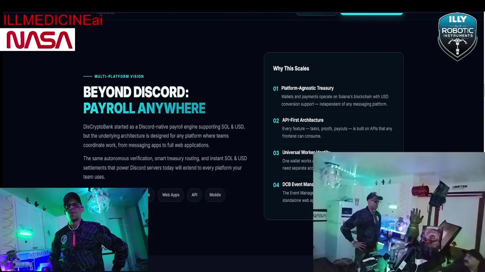Select the Mobile platform pill
This screenshot has height=272, width=485.
[x=215, y=195]
